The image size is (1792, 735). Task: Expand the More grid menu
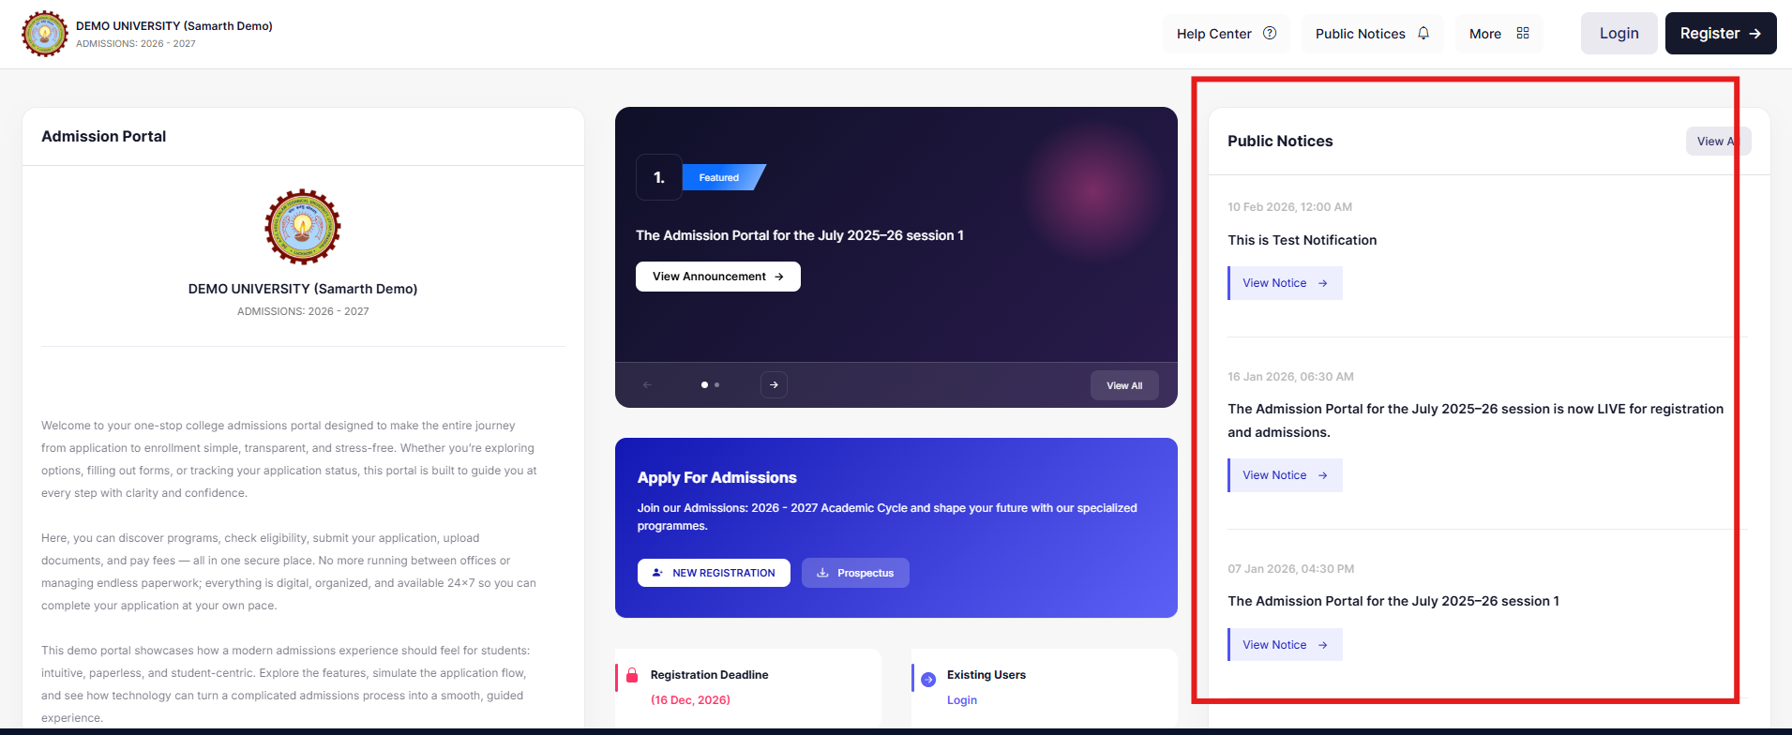pos(1498,34)
